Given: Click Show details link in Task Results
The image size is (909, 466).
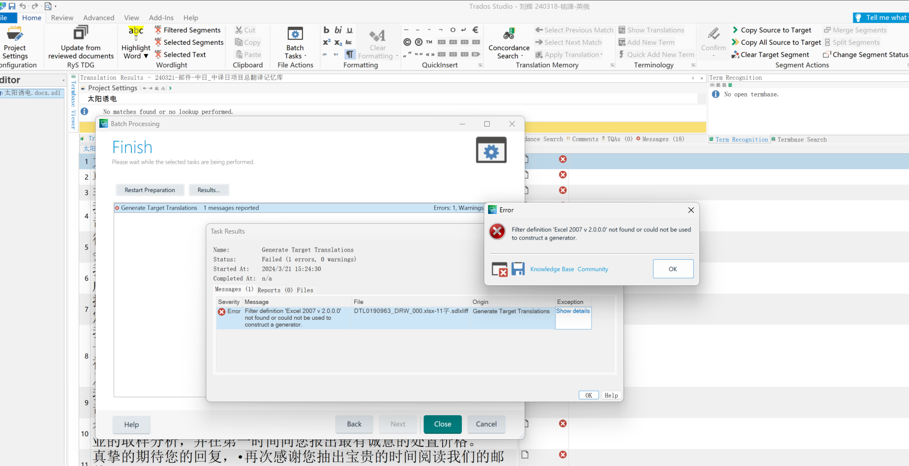Looking at the screenshot, I should pos(573,311).
